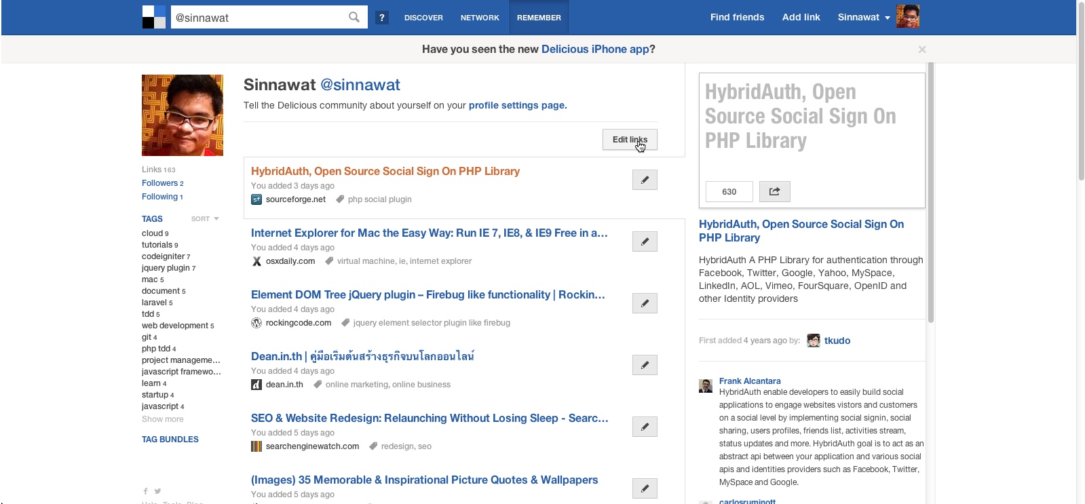
Task: Open the @sinnawat profile handle
Action: pos(360,85)
